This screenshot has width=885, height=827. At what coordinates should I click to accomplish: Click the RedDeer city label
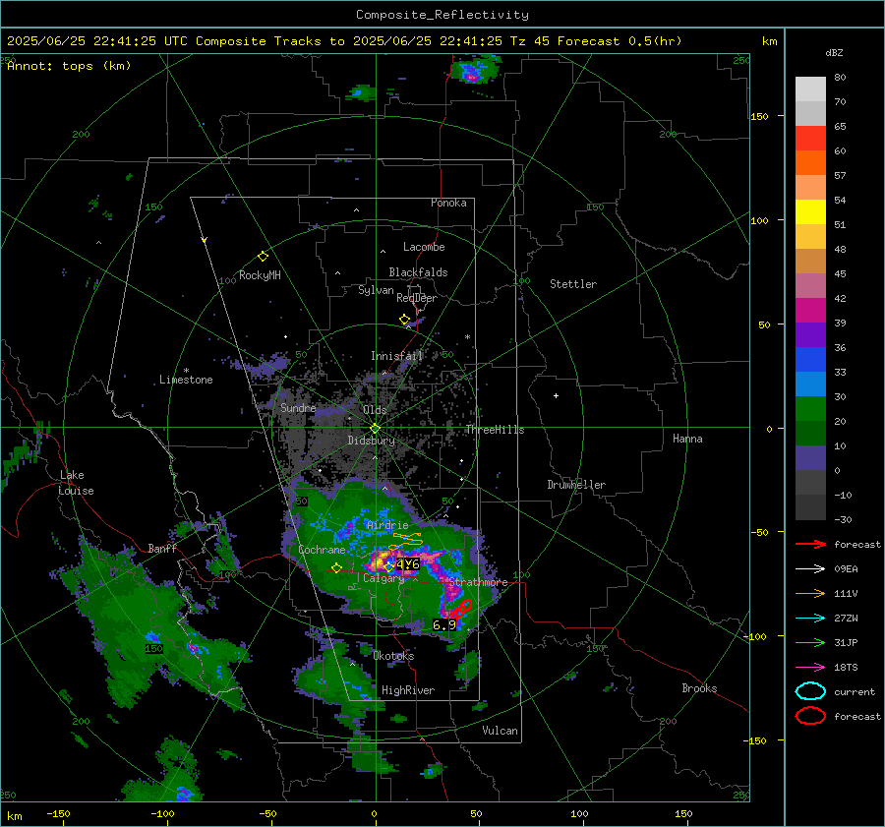pos(417,298)
